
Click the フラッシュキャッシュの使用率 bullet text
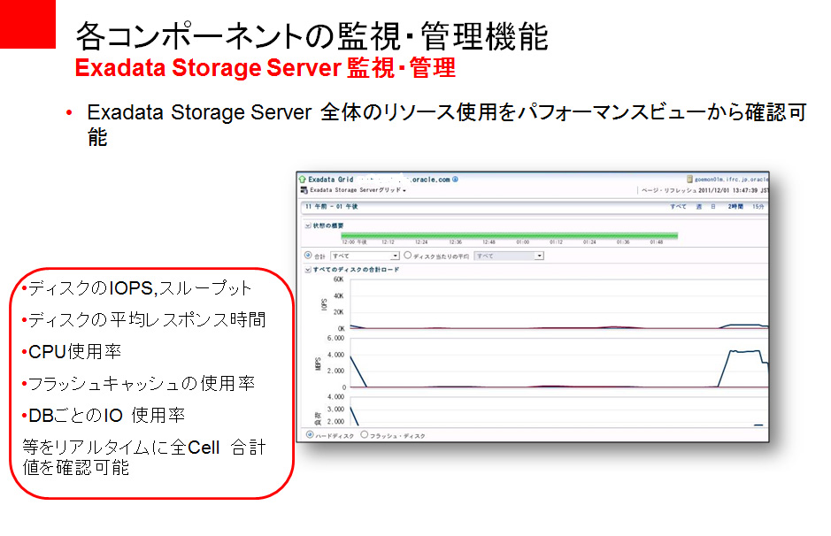tap(142, 384)
